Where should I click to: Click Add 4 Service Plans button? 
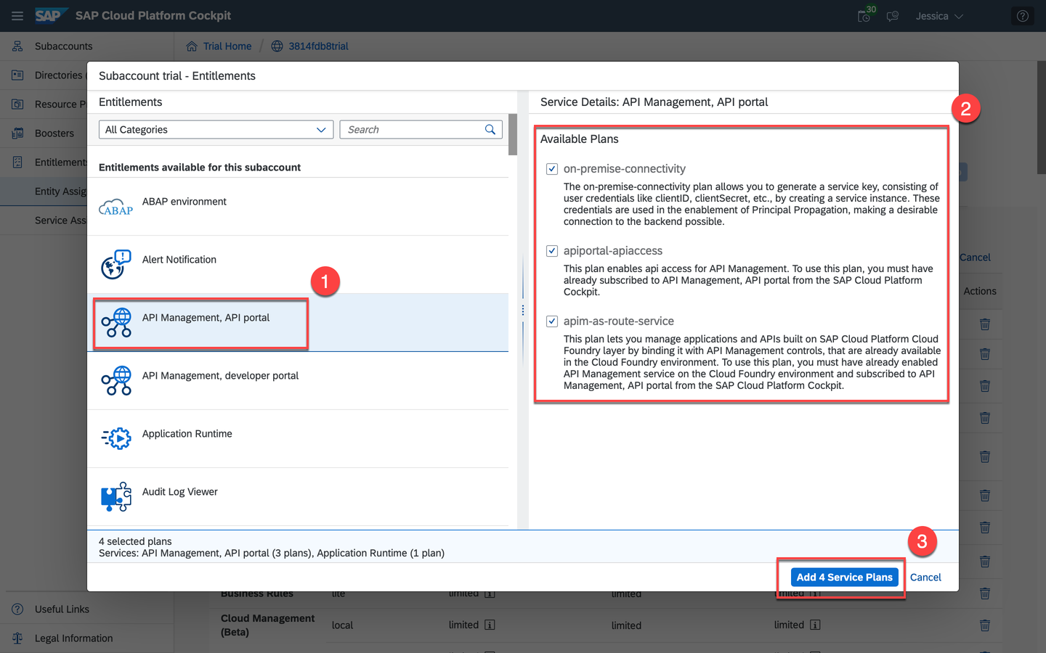coord(844,577)
